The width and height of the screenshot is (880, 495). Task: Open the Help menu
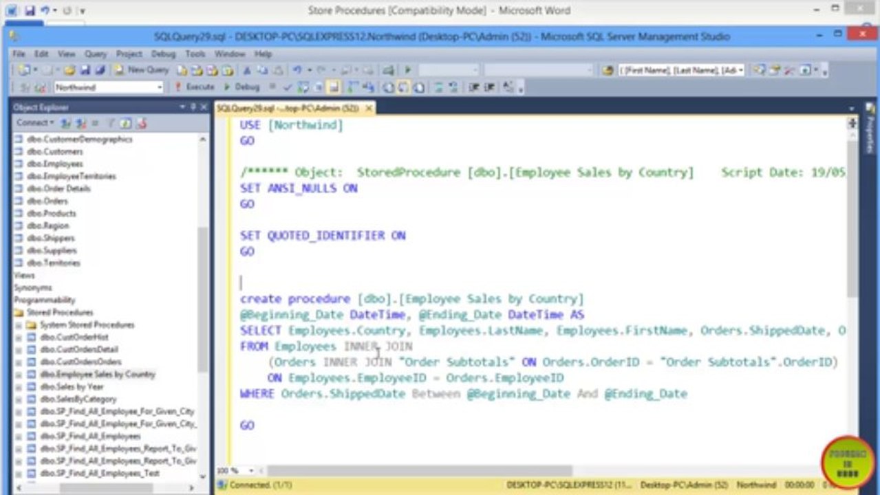263,54
